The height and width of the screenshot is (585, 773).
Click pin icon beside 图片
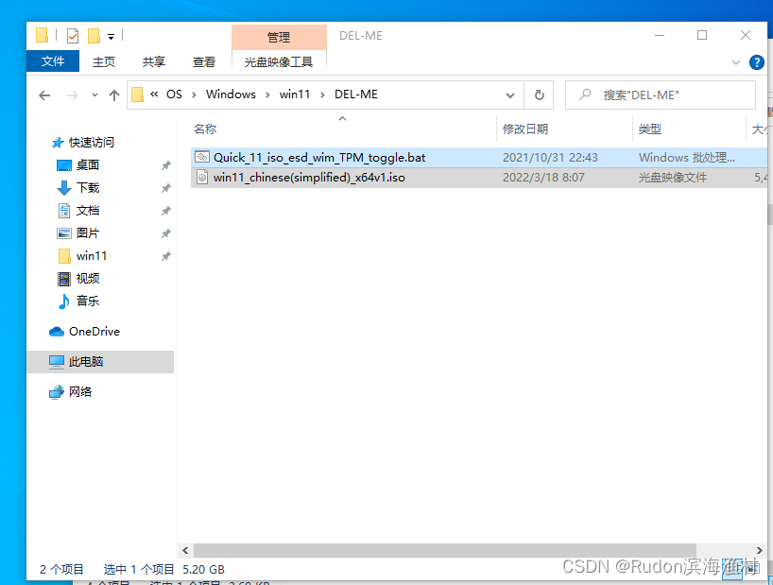[166, 233]
